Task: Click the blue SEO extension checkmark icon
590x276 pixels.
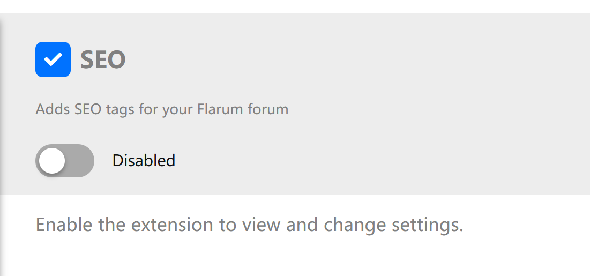Action: 53,59
